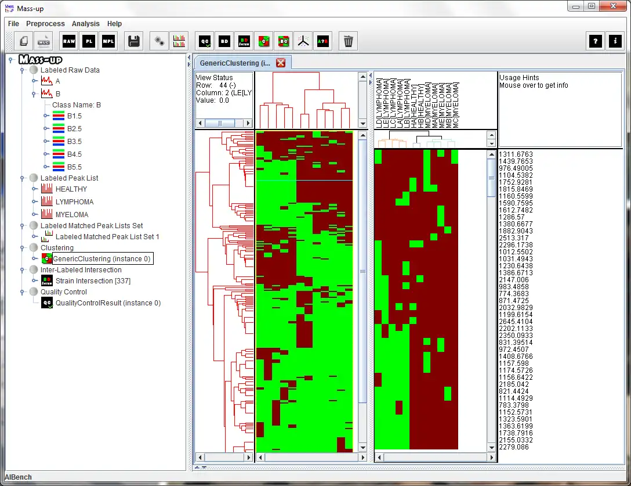Click the MPL matched peak list button

tap(108, 41)
